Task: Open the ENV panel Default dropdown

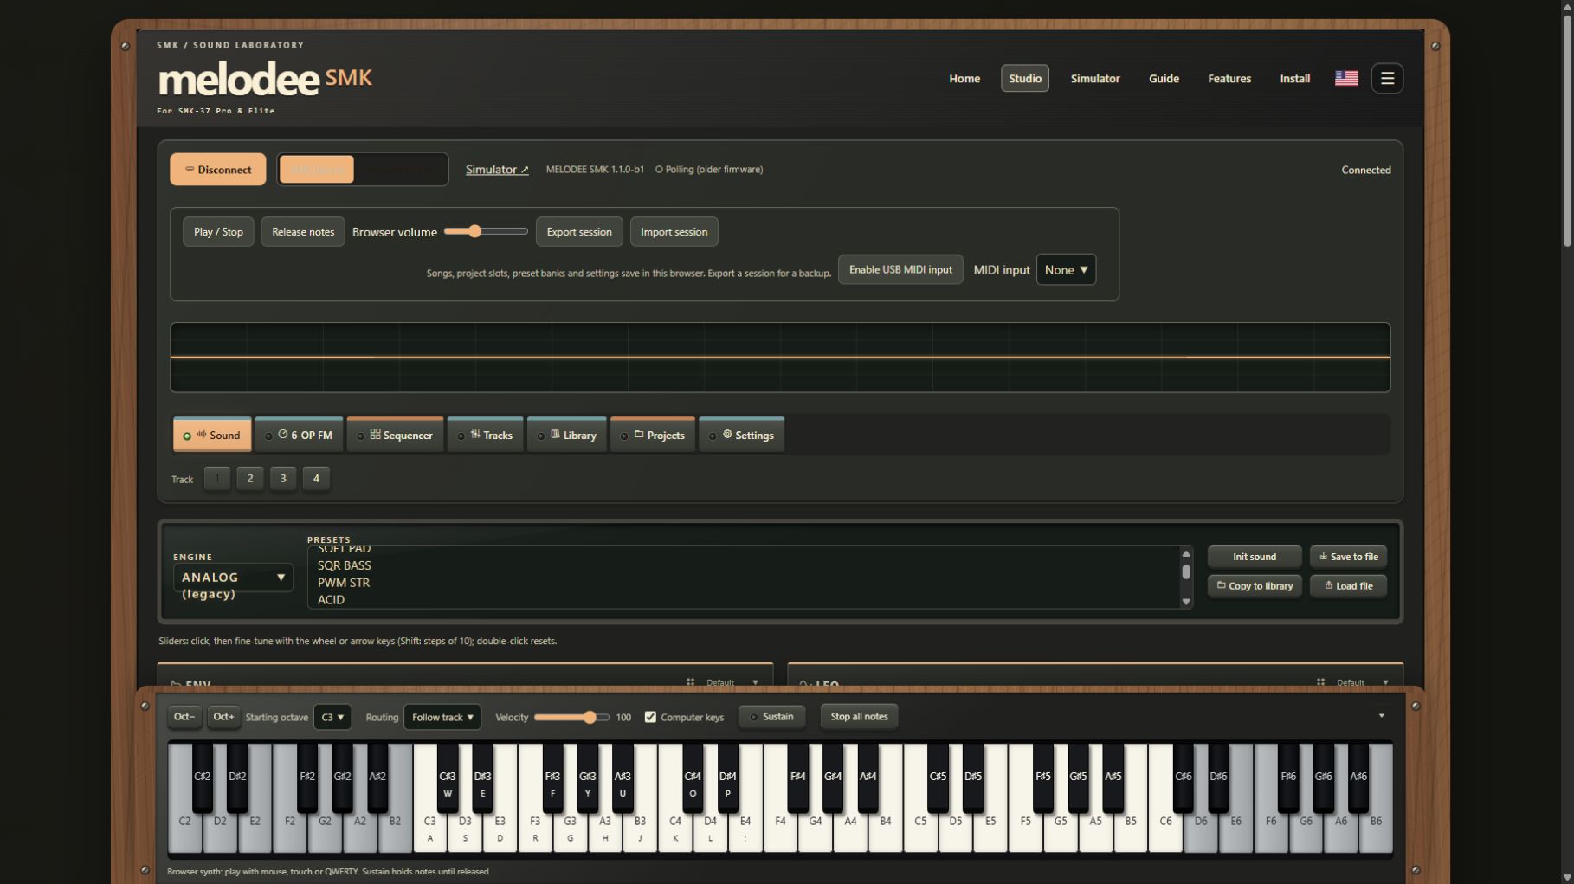Action: (732, 682)
